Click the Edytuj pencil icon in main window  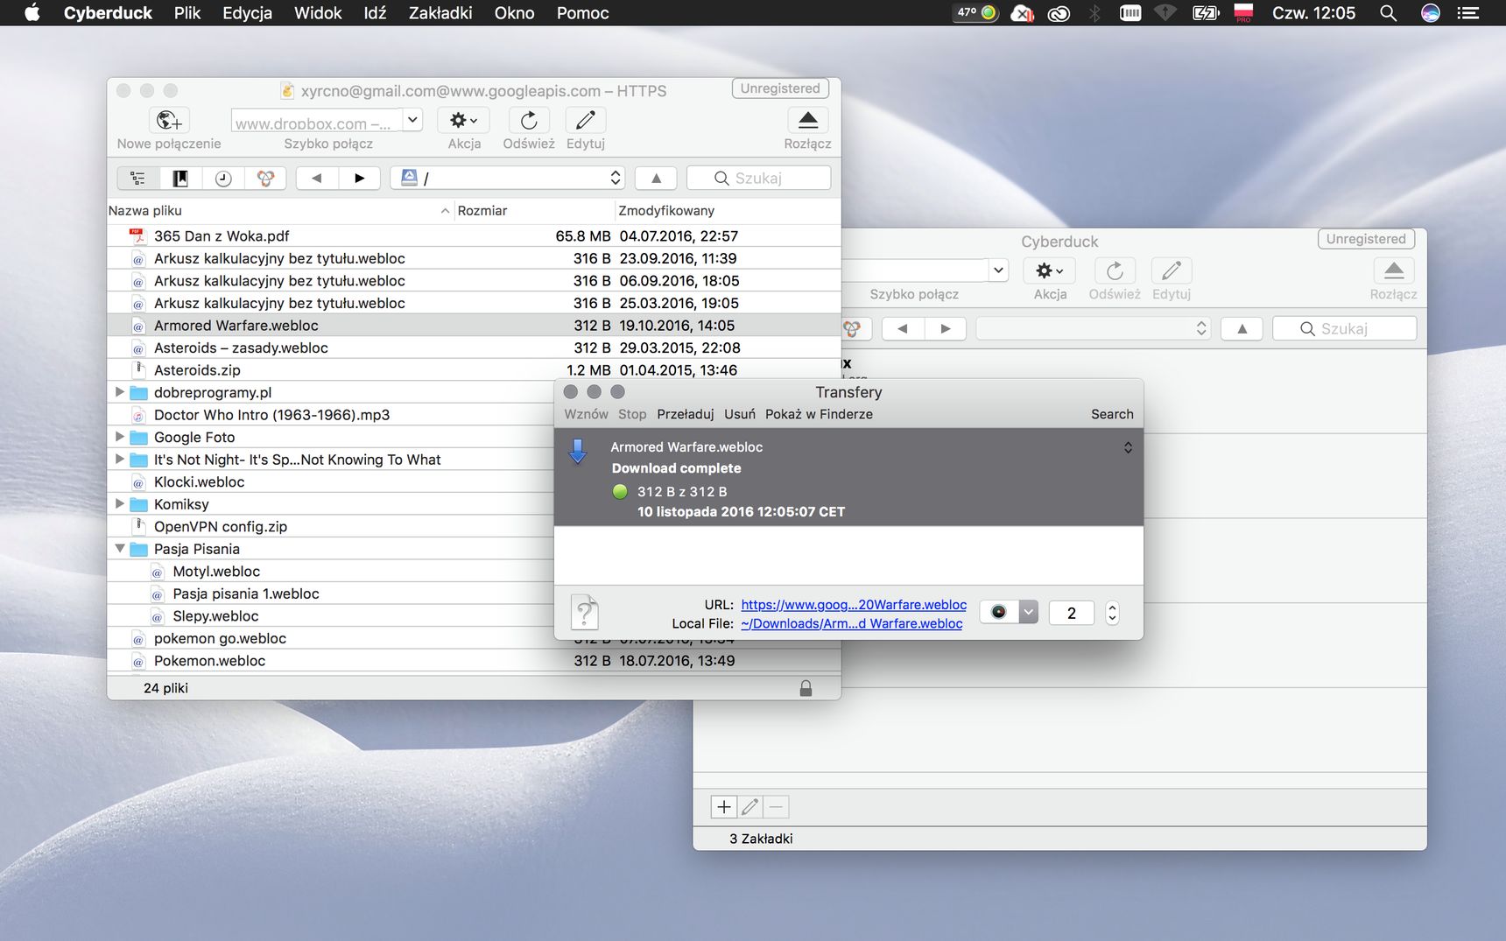[x=586, y=120]
